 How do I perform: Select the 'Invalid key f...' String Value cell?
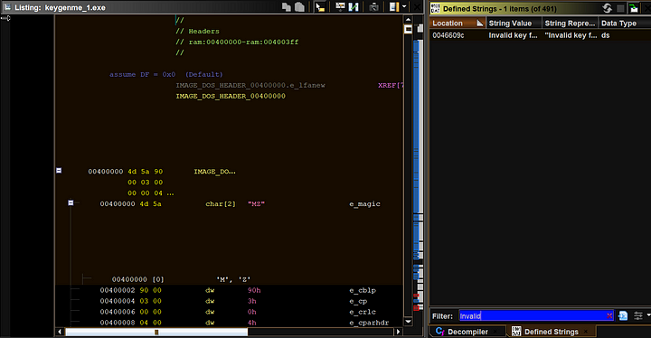tap(513, 35)
